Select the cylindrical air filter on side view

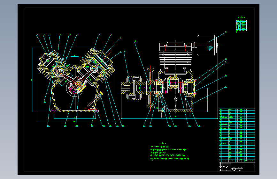pyautogui.click(x=207, y=45)
